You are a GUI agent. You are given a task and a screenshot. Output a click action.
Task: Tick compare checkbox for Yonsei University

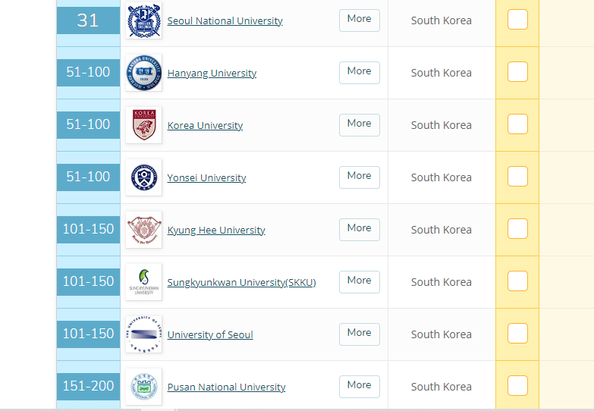tap(517, 176)
